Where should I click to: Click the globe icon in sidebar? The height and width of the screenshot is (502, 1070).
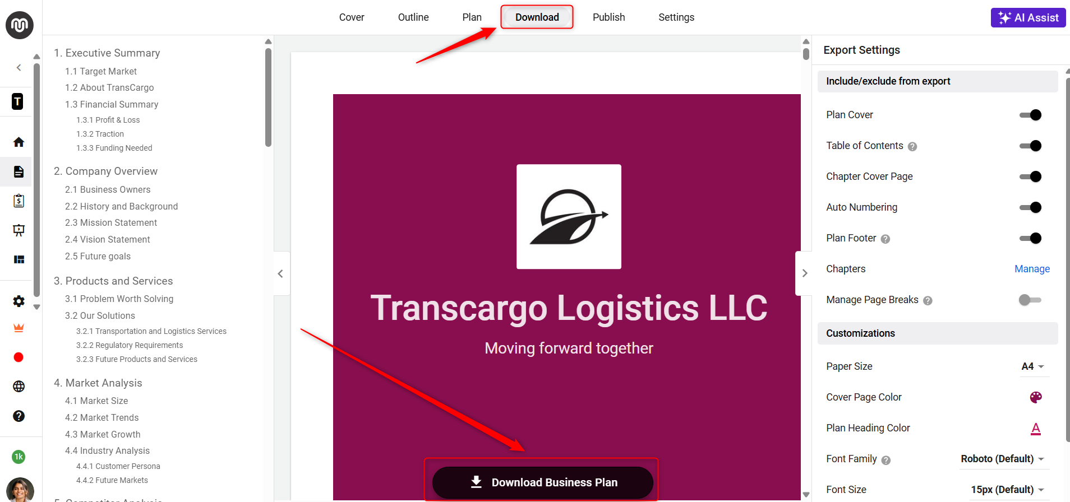[19, 387]
